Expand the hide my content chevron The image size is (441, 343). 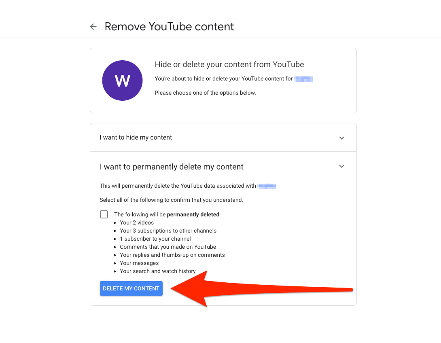pos(341,138)
